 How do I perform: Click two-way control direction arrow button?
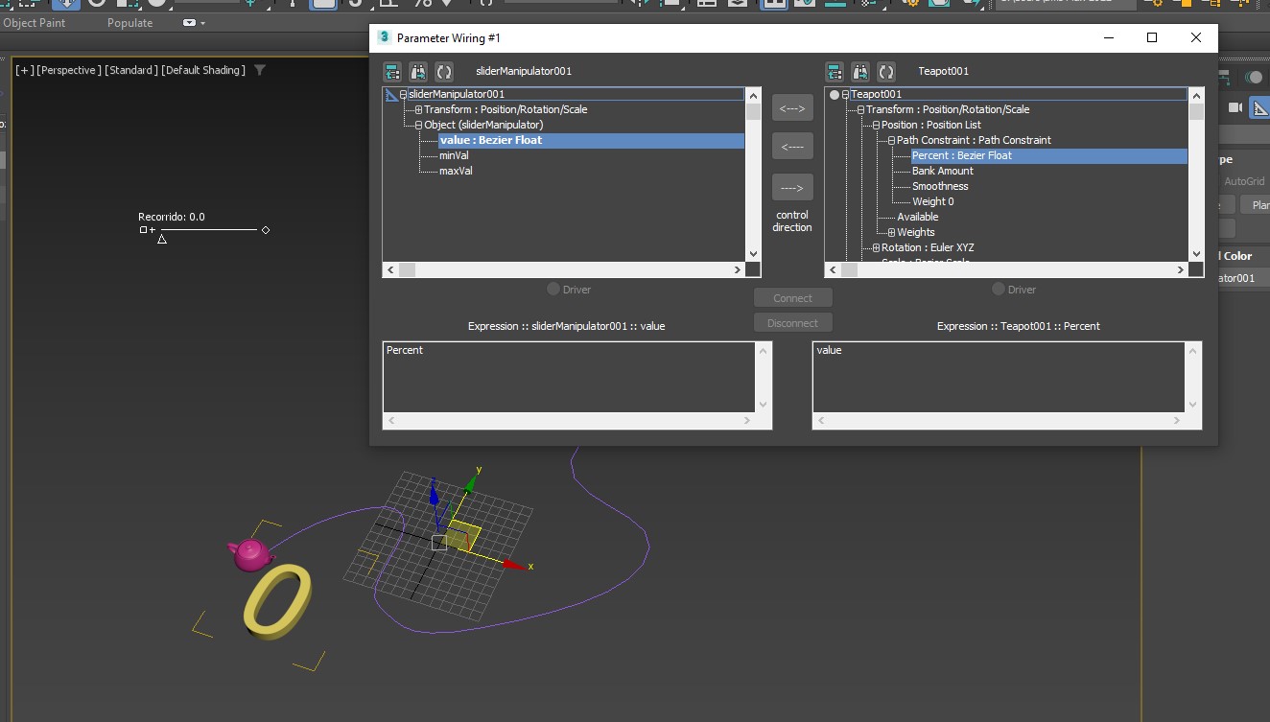(x=792, y=108)
